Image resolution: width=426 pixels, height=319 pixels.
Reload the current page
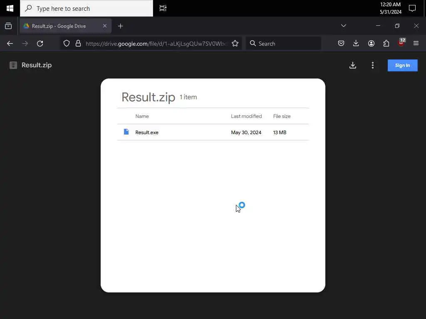tap(40, 43)
